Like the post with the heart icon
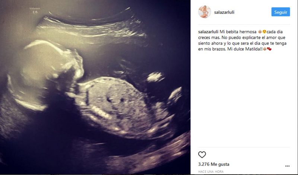Image resolution: width=298 pixels, height=175 pixels. click(202, 155)
